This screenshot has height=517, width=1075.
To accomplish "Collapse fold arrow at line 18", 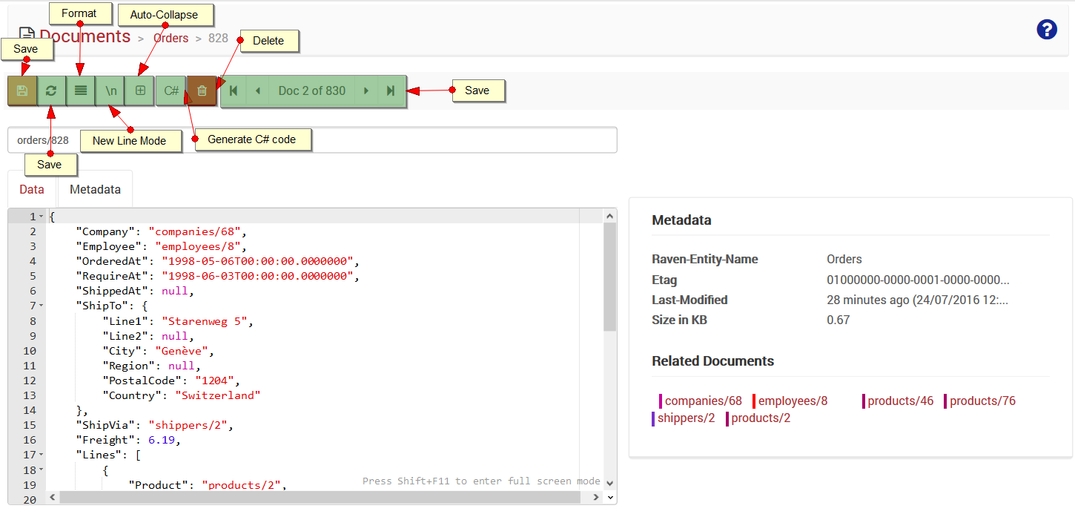I will (41, 470).
